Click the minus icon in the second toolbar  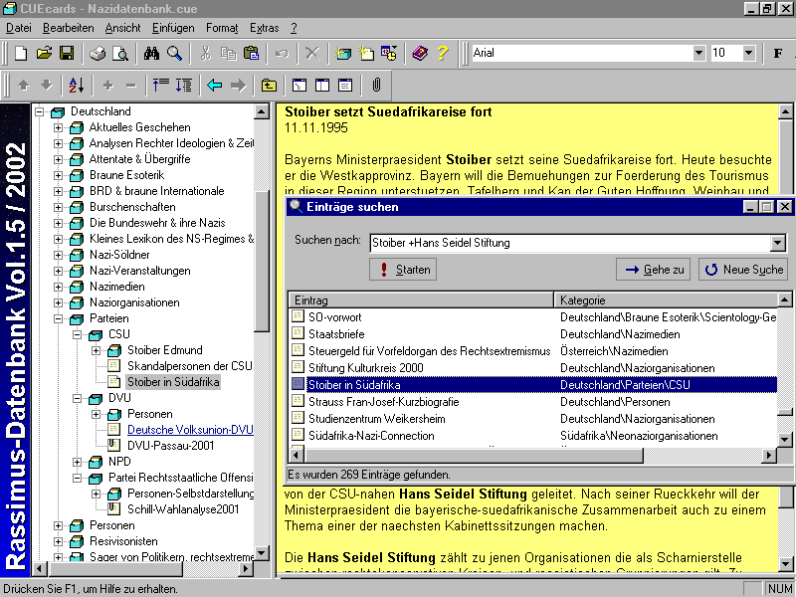[x=131, y=86]
